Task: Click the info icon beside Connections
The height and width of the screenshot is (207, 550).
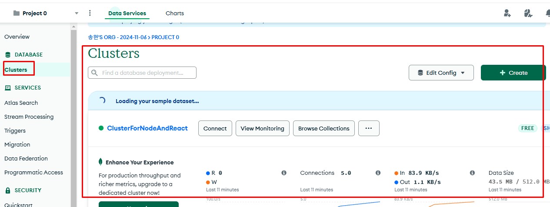Action: point(378,173)
